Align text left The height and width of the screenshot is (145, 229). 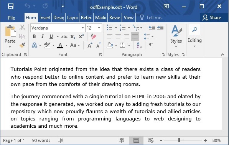point(110,36)
